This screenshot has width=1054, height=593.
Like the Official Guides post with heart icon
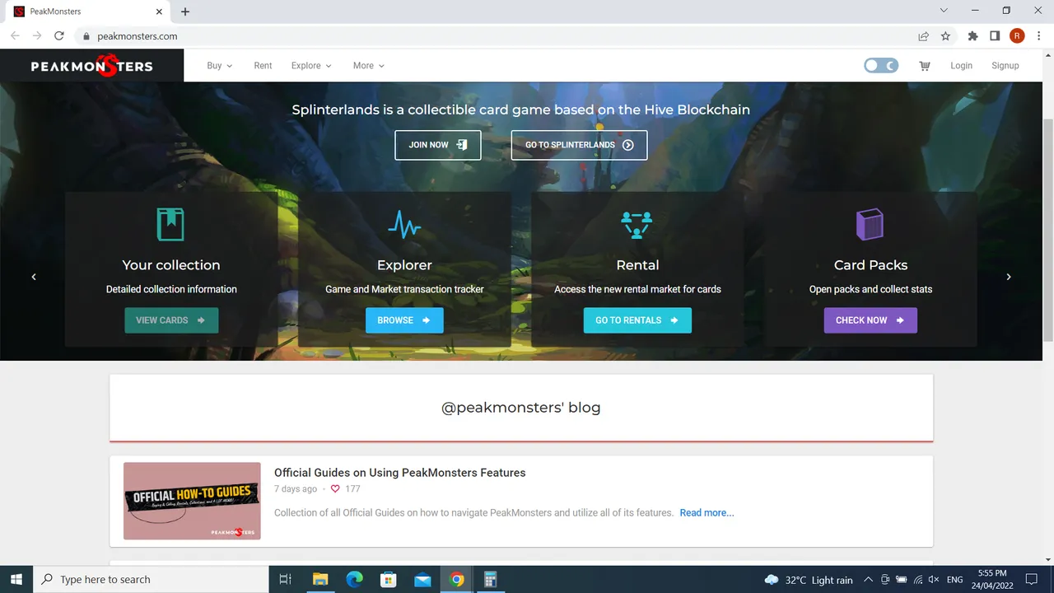click(x=335, y=488)
